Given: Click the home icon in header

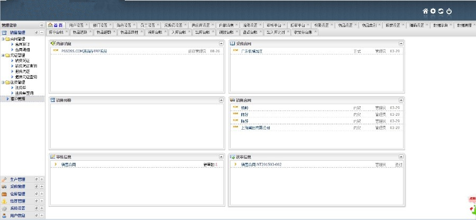Looking at the screenshot, I should (x=425, y=11).
